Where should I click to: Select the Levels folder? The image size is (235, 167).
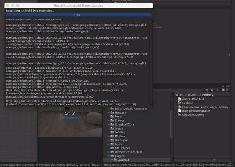117,128
